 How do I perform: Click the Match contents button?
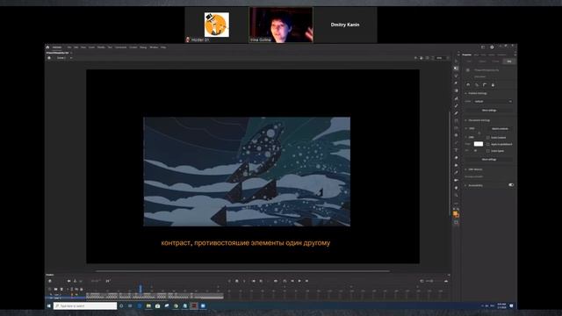point(500,129)
